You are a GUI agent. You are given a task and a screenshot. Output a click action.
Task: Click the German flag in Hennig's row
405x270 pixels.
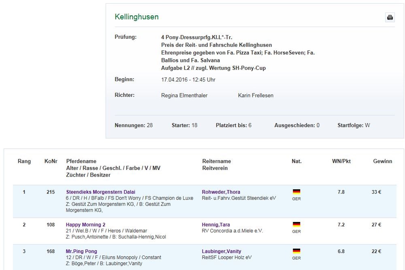(296, 224)
